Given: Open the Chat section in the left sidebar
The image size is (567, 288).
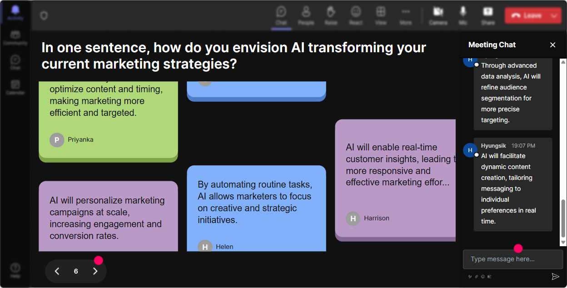Looking at the screenshot, I should pyautogui.click(x=15, y=63).
